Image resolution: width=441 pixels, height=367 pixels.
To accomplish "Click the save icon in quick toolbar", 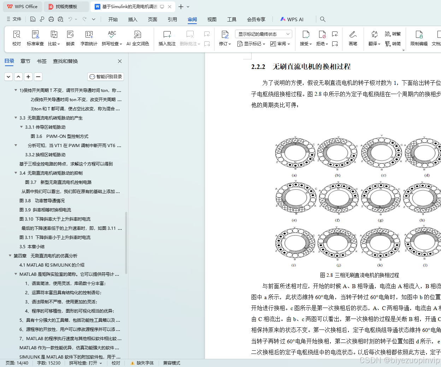I will tap(33, 19).
